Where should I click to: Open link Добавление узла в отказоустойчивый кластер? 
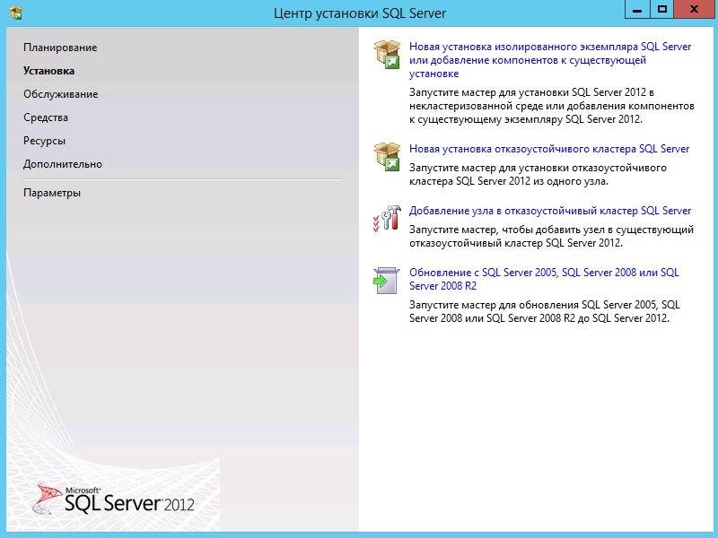(550, 211)
